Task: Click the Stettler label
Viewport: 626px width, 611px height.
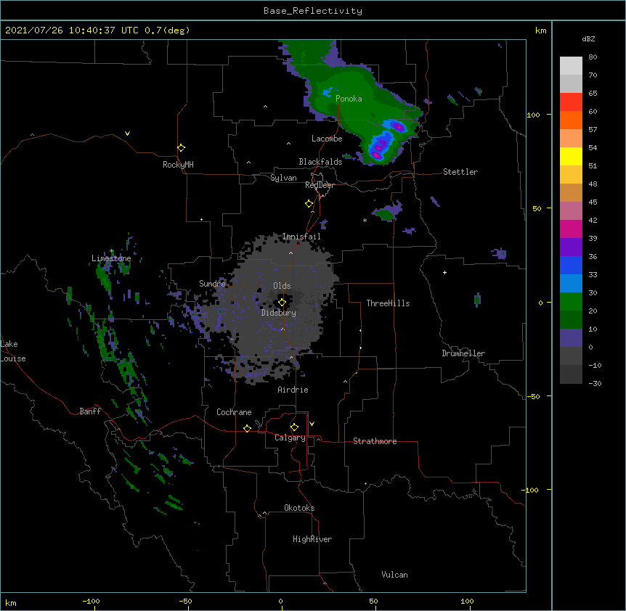Action: [x=460, y=172]
